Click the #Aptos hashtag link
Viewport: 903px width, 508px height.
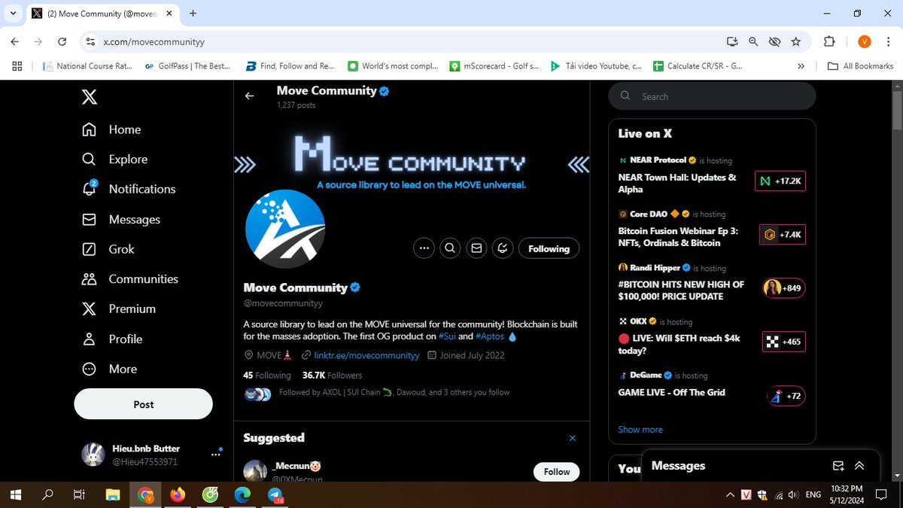(x=490, y=336)
